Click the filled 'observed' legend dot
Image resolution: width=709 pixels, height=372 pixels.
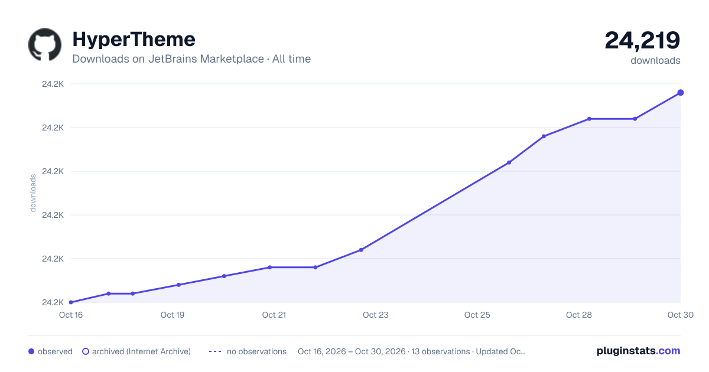click(x=31, y=351)
